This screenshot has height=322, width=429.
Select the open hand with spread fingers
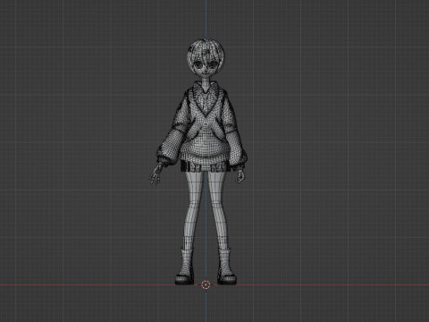[x=156, y=174]
